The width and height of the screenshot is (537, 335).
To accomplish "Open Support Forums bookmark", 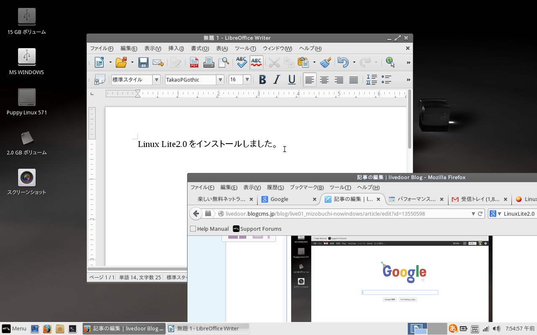I will 257,229.
